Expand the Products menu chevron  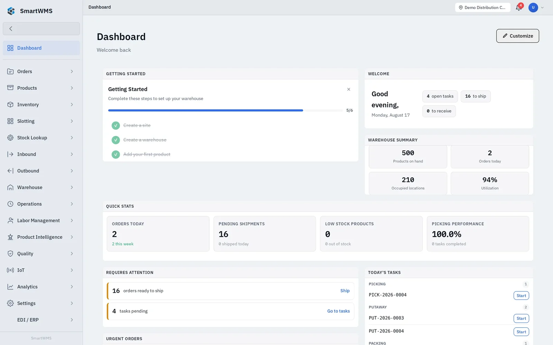(x=72, y=88)
